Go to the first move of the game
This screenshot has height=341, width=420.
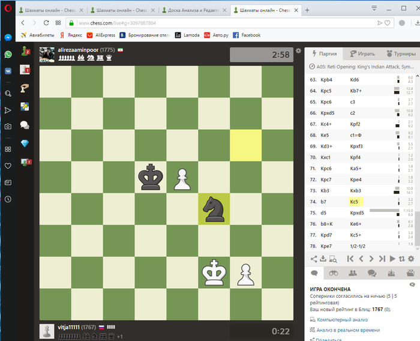click(350, 259)
